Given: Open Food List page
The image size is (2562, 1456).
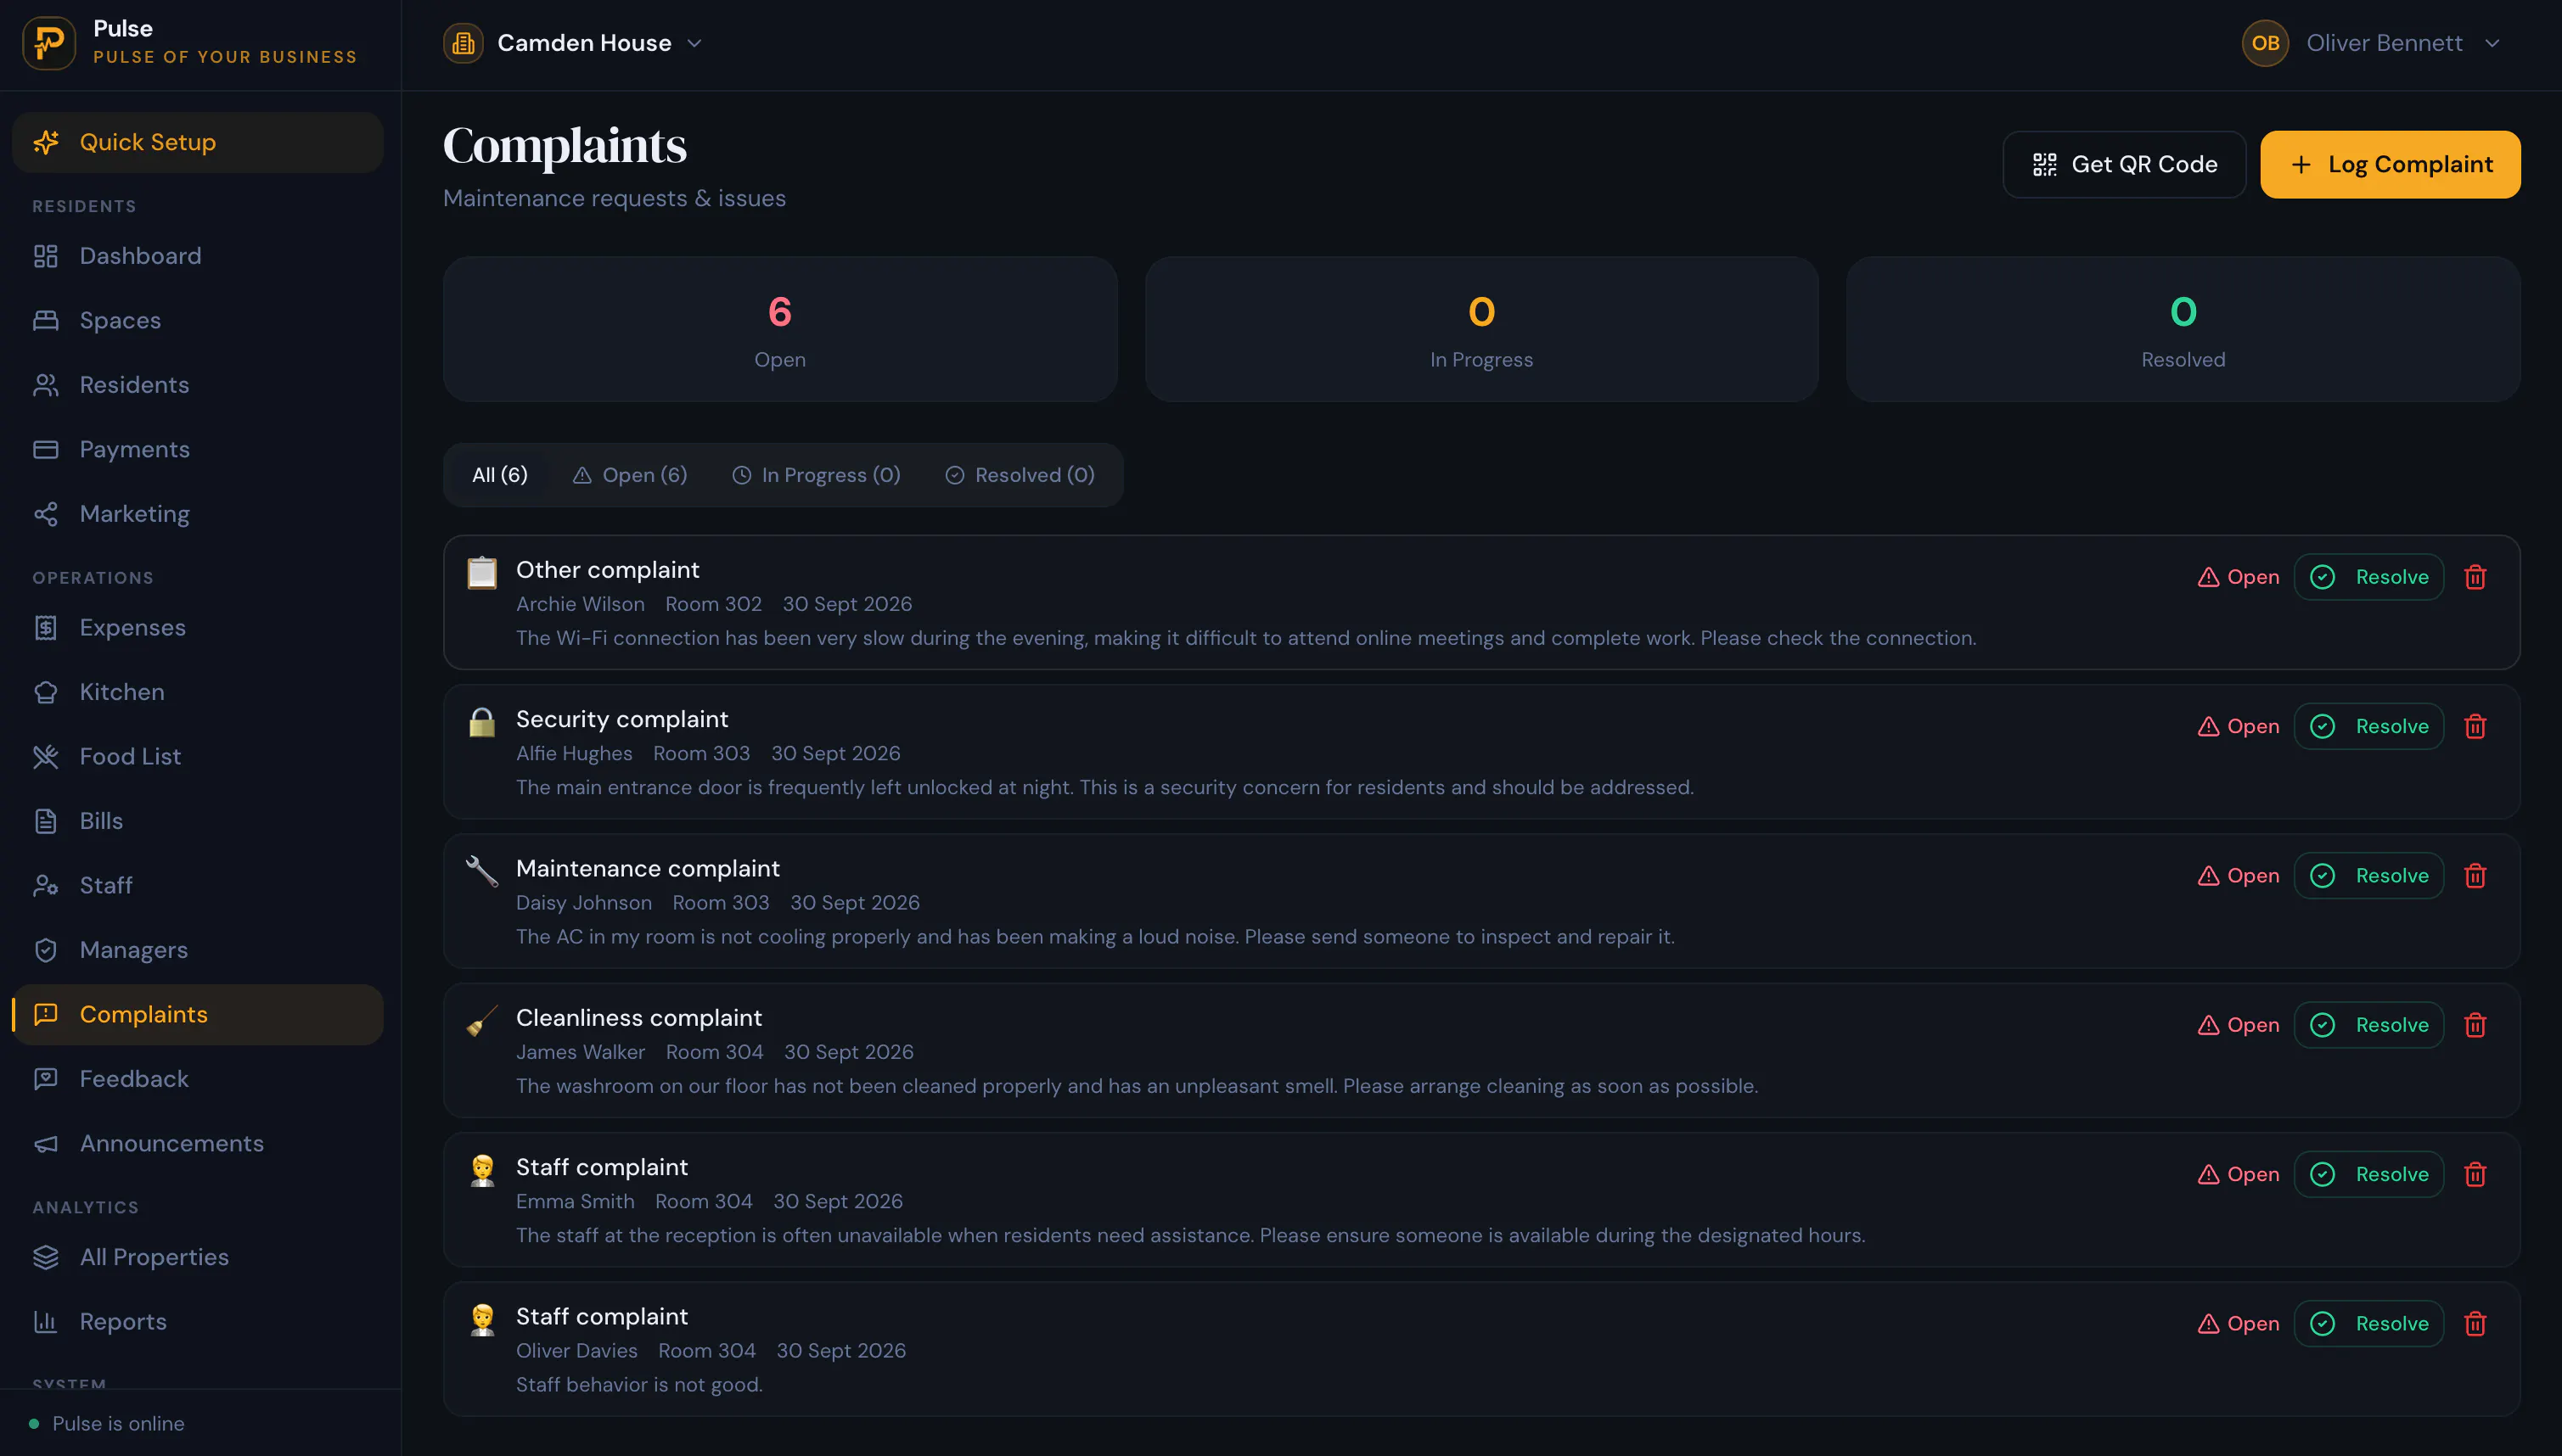Looking at the screenshot, I should 198,756.
